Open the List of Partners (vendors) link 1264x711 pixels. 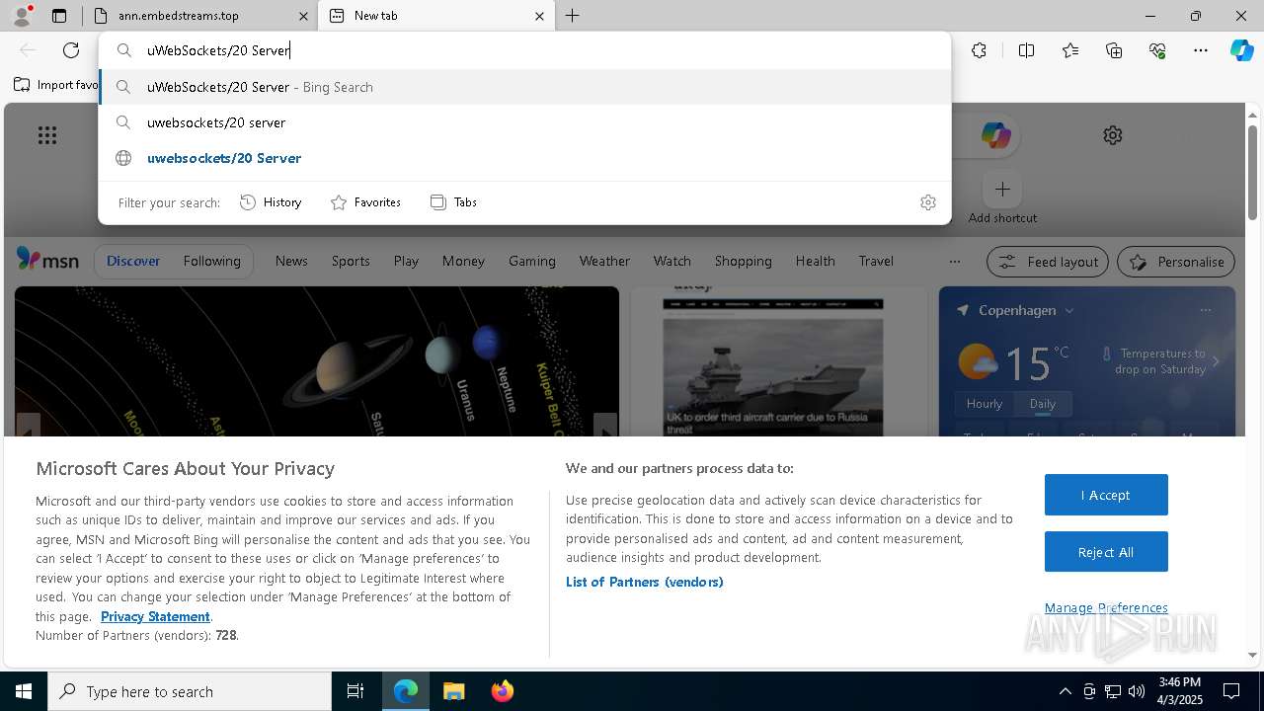coord(645,582)
